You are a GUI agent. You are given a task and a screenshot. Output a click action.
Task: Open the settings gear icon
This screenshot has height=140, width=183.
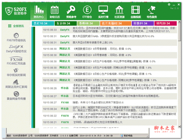coord(169,5)
